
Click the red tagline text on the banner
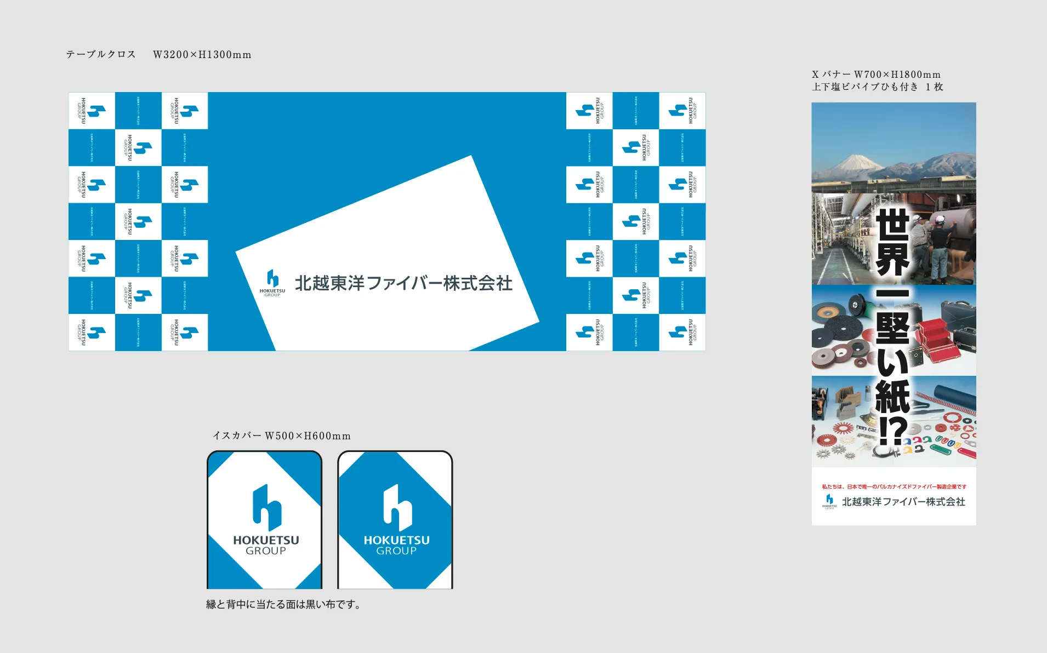(x=894, y=486)
